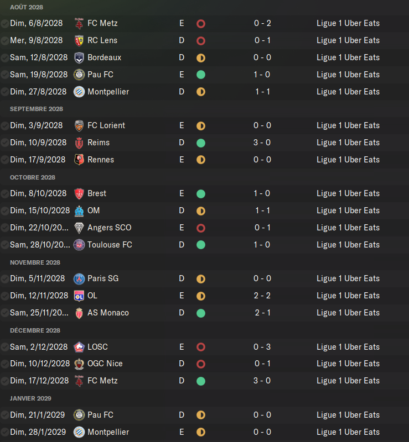
Task: Click the RC Lens club badge
Action: (x=79, y=40)
